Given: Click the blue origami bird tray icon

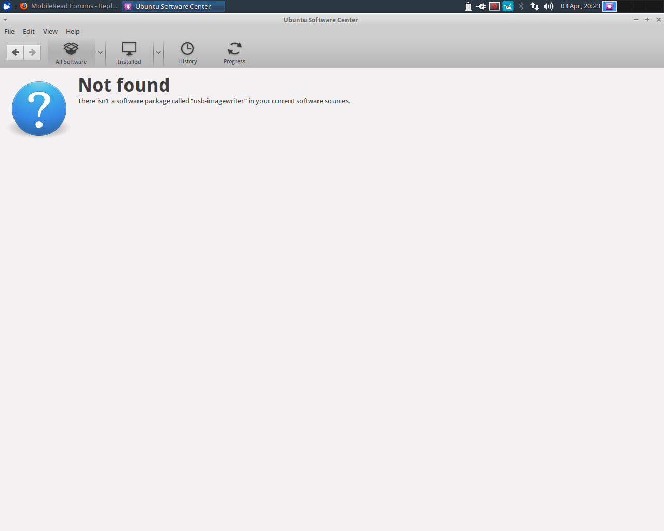Looking at the screenshot, I should 508,6.
